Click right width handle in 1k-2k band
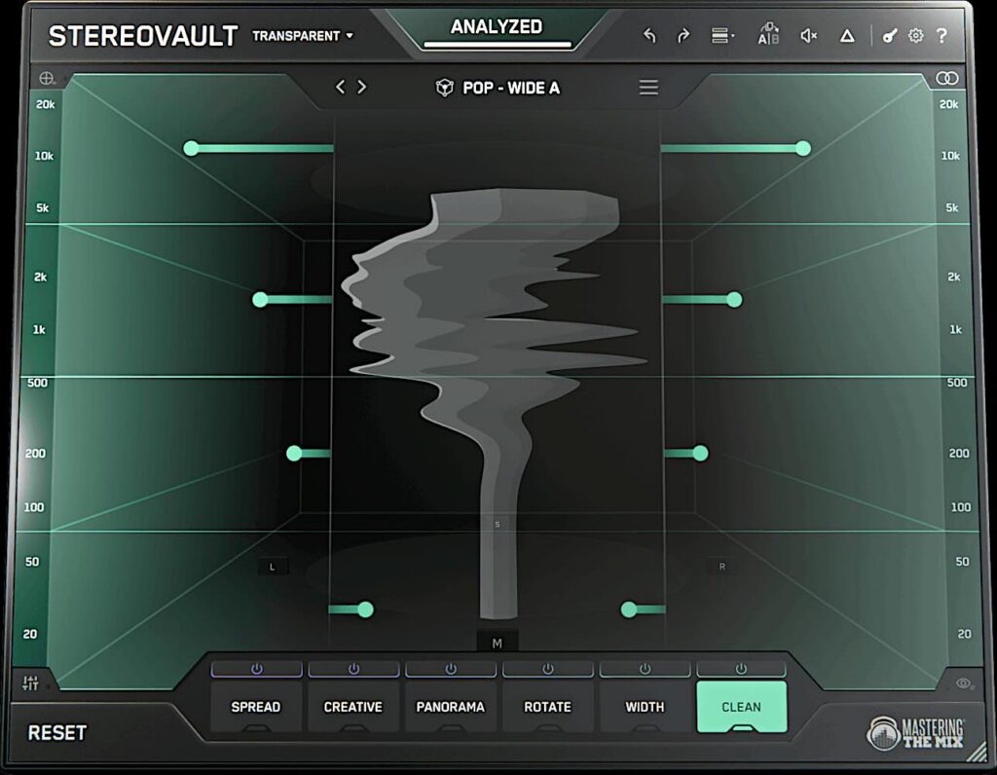Viewport: 997px width, 775px height. [x=734, y=300]
